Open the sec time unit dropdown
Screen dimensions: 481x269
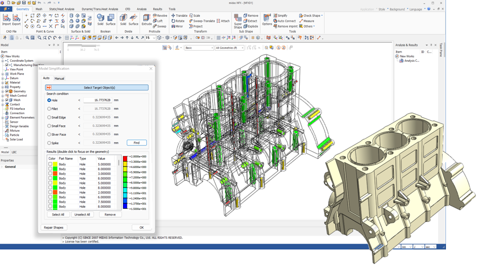(430, 247)
